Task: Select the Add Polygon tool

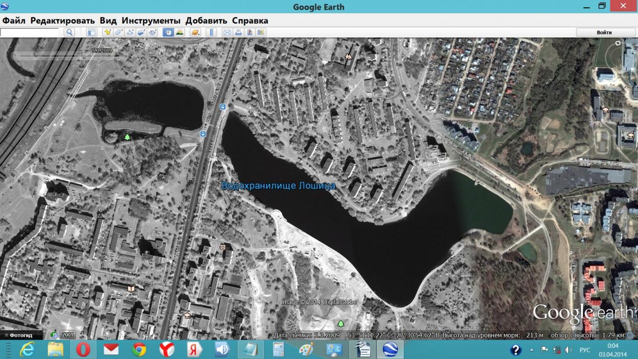Action: click(119, 32)
